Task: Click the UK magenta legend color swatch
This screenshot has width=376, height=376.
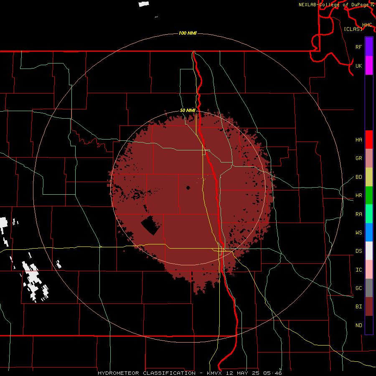Action: coord(369,66)
